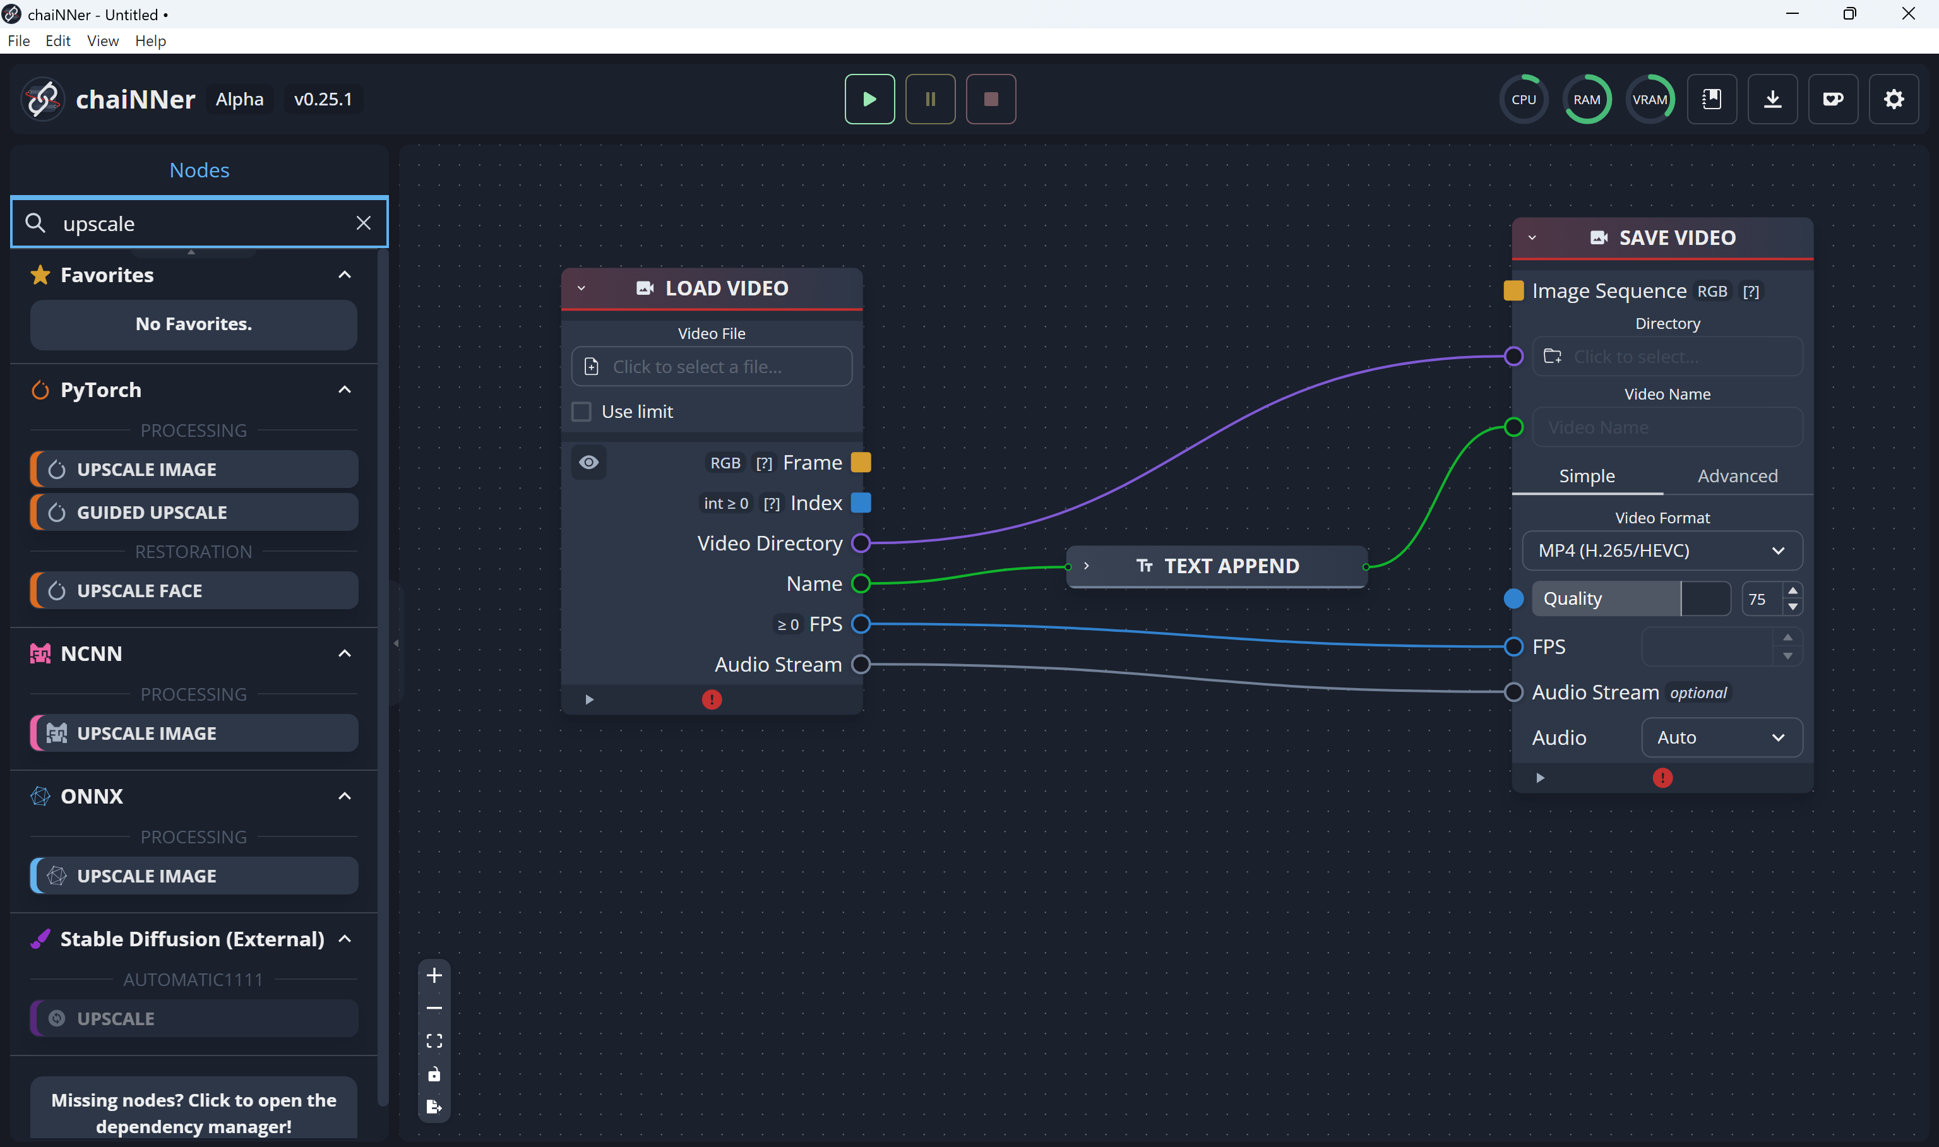Collapse the Save Video node
Screen dimensions: 1939x1147
pyautogui.click(x=1532, y=238)
